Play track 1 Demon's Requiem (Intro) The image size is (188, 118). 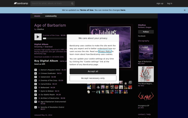[36, 70]
